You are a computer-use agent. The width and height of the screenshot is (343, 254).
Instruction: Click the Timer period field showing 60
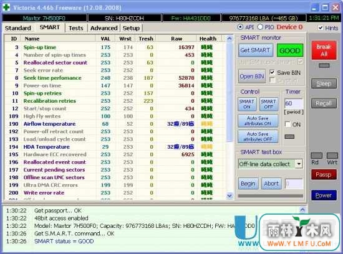(294, 103)
